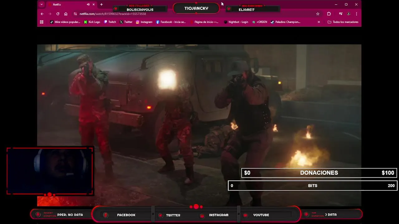Mute the Netflix tab audio icon
Viewport: 399px width, 224px height.
(x=88, y=4)
